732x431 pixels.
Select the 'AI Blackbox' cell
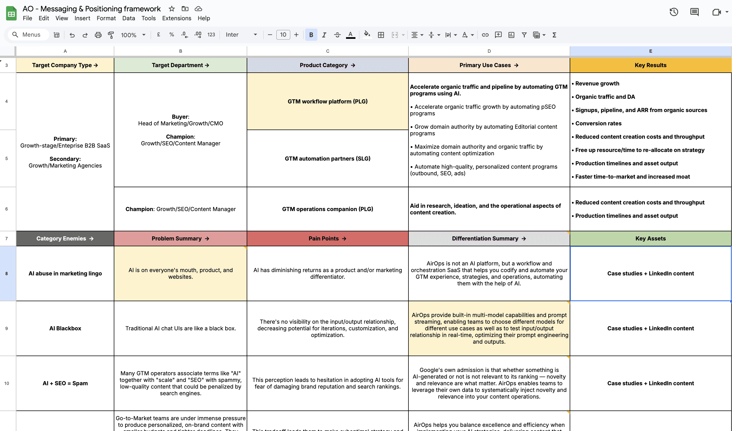point(65,328)
